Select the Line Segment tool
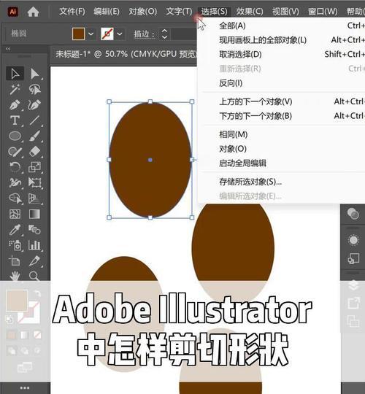 (x=34, y=120)
